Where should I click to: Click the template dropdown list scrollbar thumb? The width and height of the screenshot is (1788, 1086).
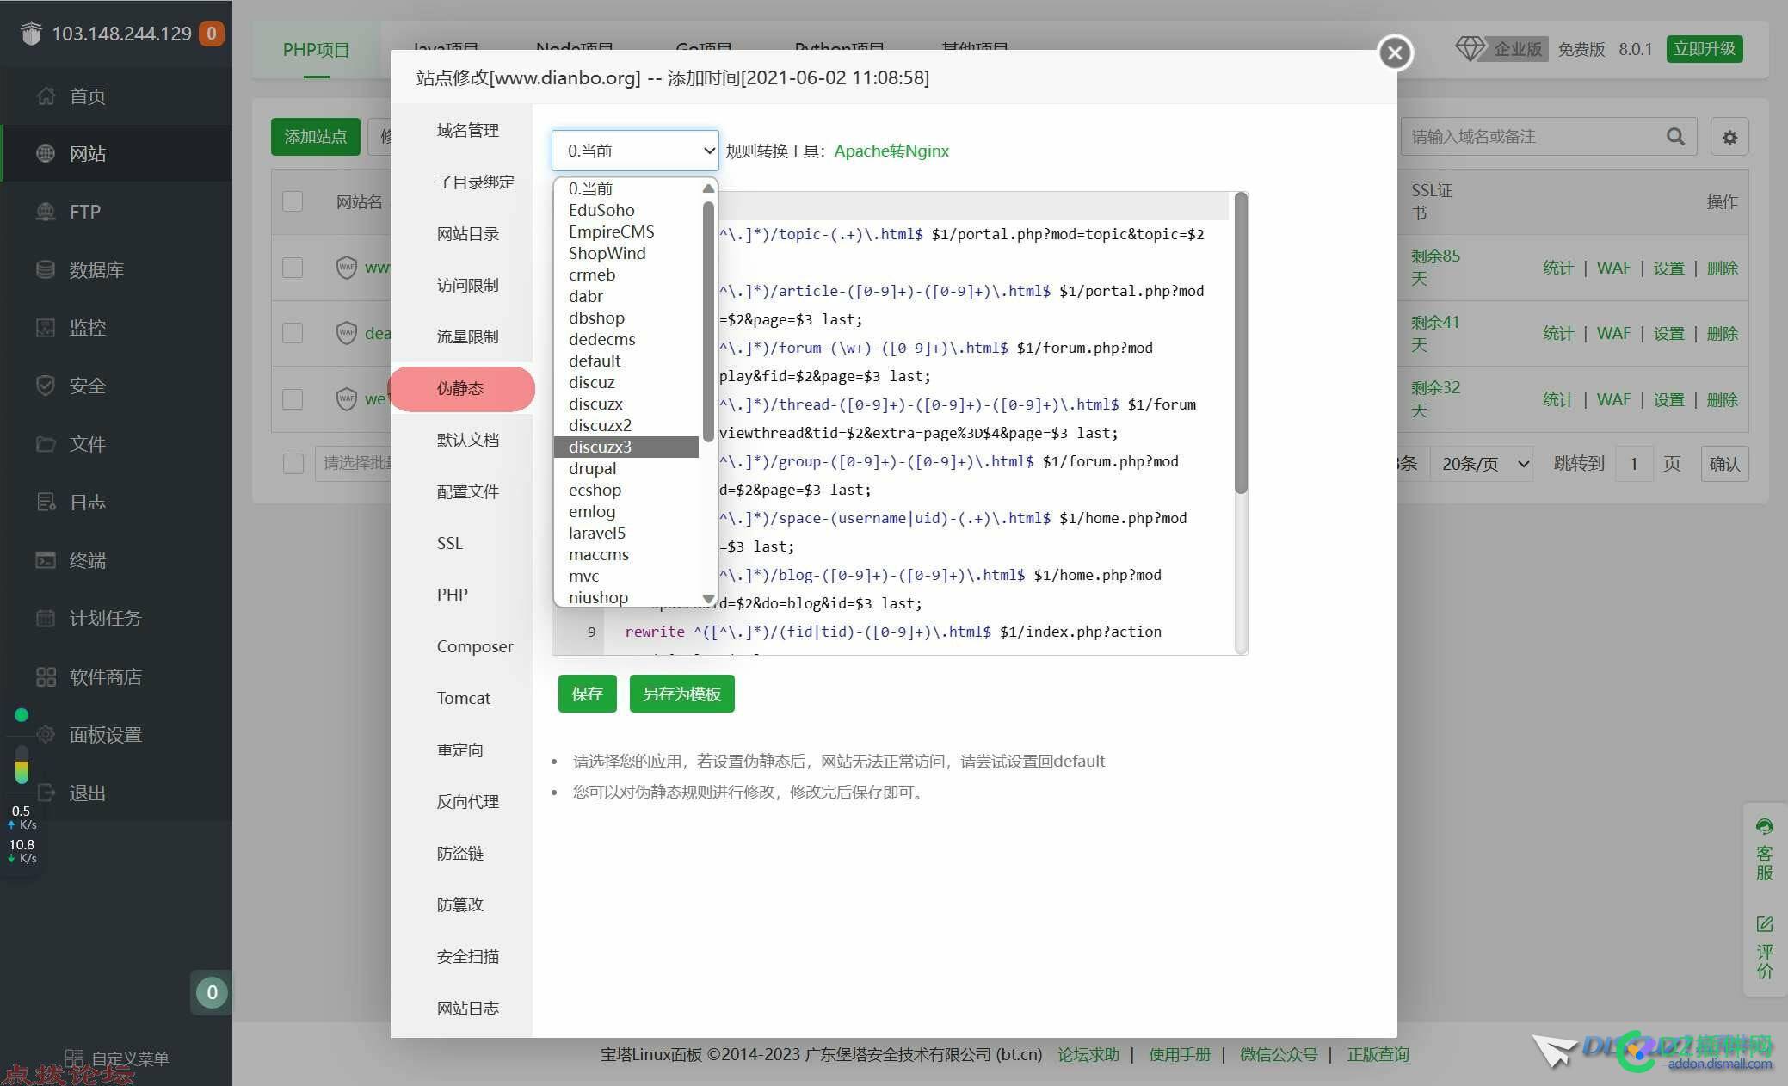pyautogui.click(x=709, y=321)
